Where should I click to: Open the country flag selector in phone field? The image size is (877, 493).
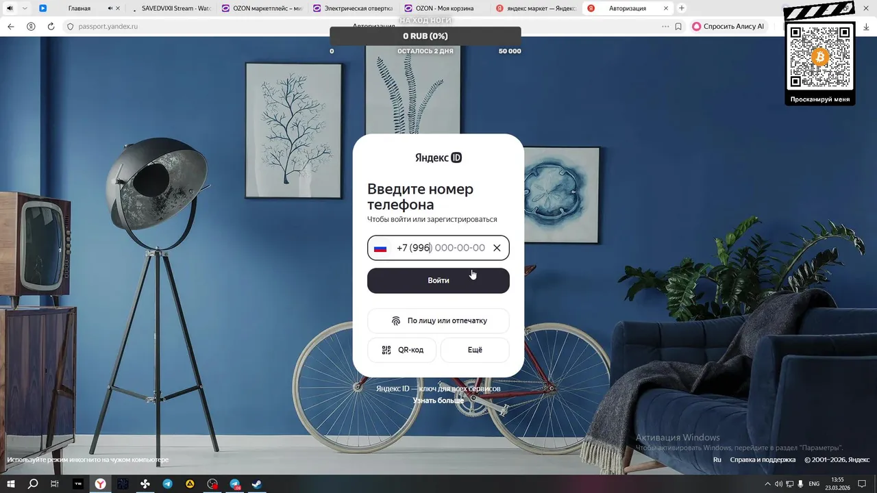[380, 248]
